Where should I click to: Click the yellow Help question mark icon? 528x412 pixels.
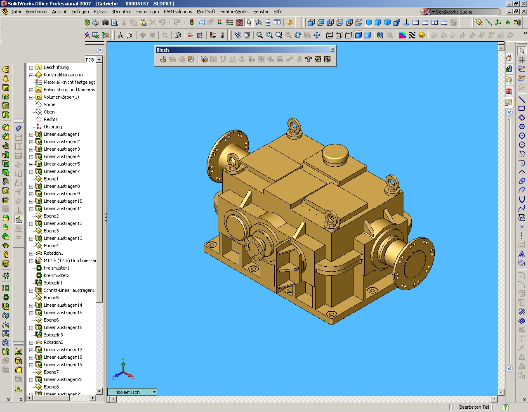coord(290,22)
